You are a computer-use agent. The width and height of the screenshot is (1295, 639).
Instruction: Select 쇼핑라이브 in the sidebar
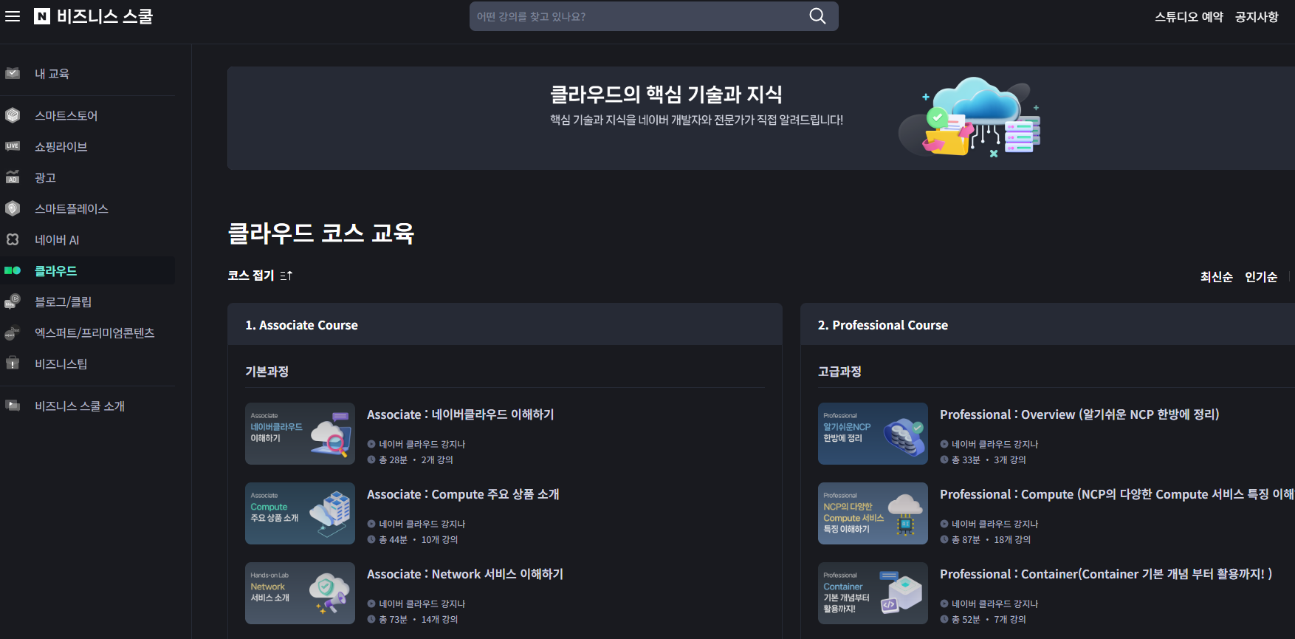tap(61, 147)
